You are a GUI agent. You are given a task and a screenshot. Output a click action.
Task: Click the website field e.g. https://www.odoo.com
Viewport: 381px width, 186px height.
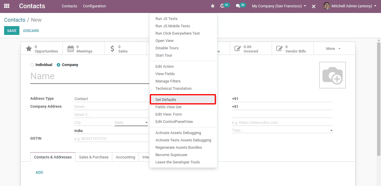282,123
